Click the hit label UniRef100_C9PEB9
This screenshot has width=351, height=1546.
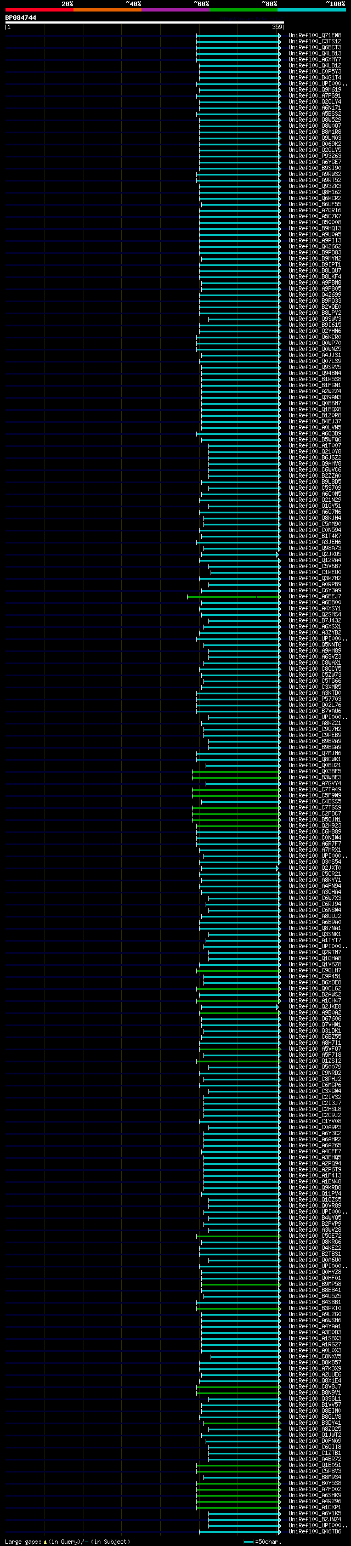pos(315,735)
